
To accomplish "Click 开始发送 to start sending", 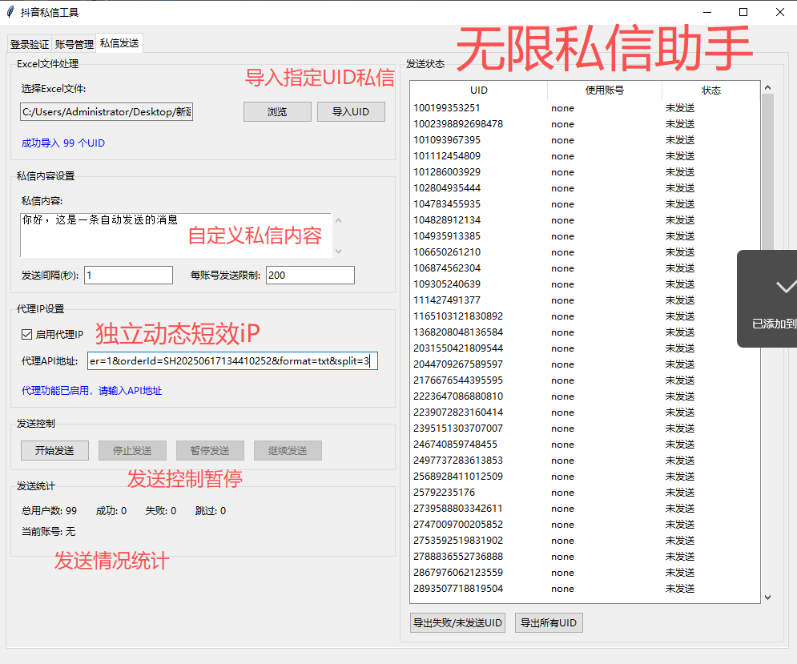I will coord(54,450).
